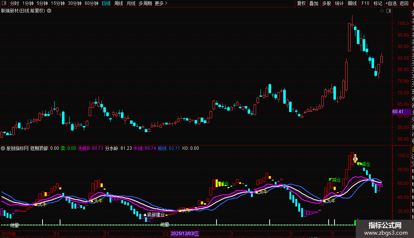Click the topmost 减仓 label near 100.0
The height and width of the screenshot is (238, 414).
click(x=366, y=164)
